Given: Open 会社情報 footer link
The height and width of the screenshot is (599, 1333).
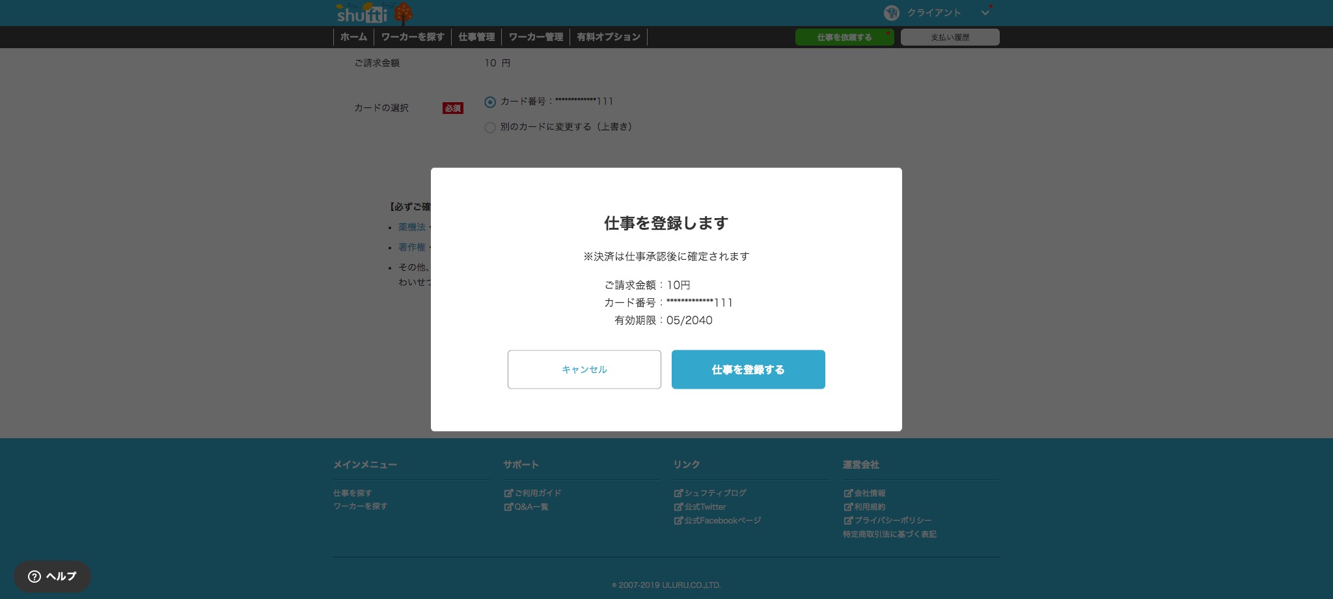Looking at the screenshot, I should (x=870, y=493).
